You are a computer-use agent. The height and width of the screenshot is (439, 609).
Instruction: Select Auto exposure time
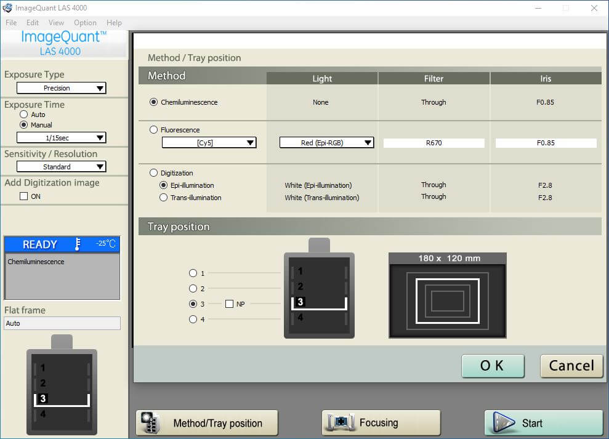(x=23, y=115)
